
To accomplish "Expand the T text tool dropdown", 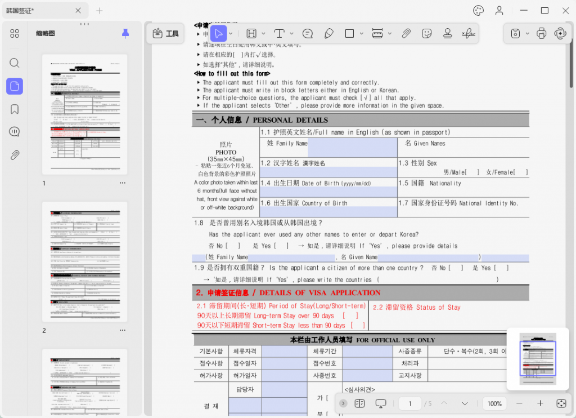I will (292, 34).
